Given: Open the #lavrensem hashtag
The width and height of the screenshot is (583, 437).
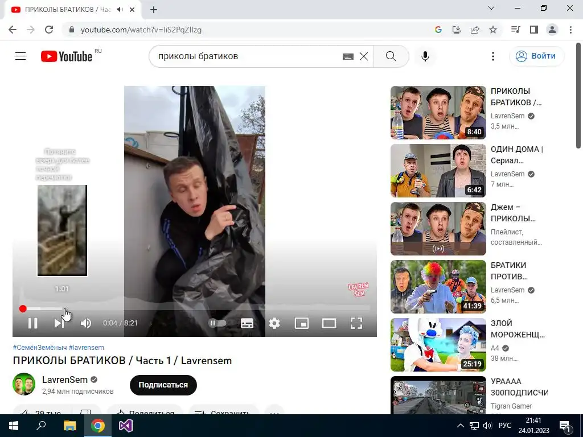Looking at the screenshot, I should click(87, 348).
